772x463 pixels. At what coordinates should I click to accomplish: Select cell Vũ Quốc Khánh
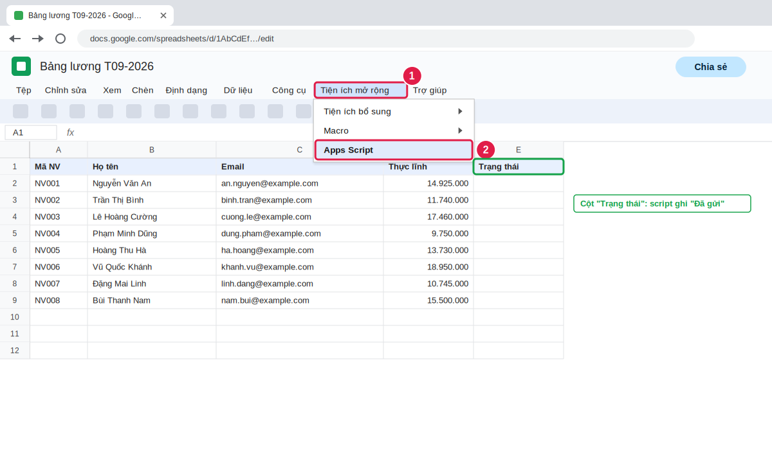[x=152, y=267]
